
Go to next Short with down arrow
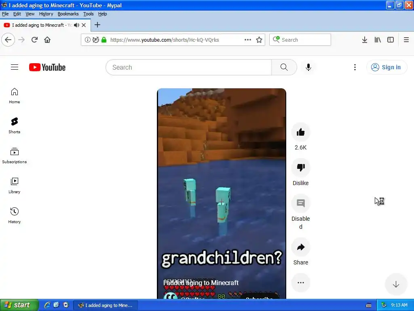click(396, 285)
